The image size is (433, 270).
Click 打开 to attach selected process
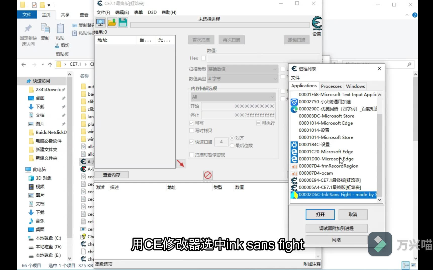pyautogui.click(x=320, y=214)
